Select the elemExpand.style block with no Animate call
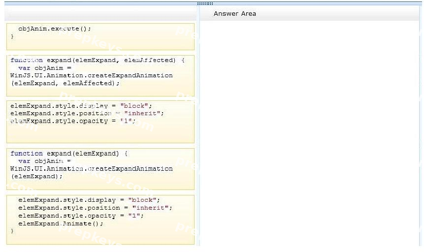Image resolution: width=424 pixels, height=252 pixels. [x=100, y=122]
